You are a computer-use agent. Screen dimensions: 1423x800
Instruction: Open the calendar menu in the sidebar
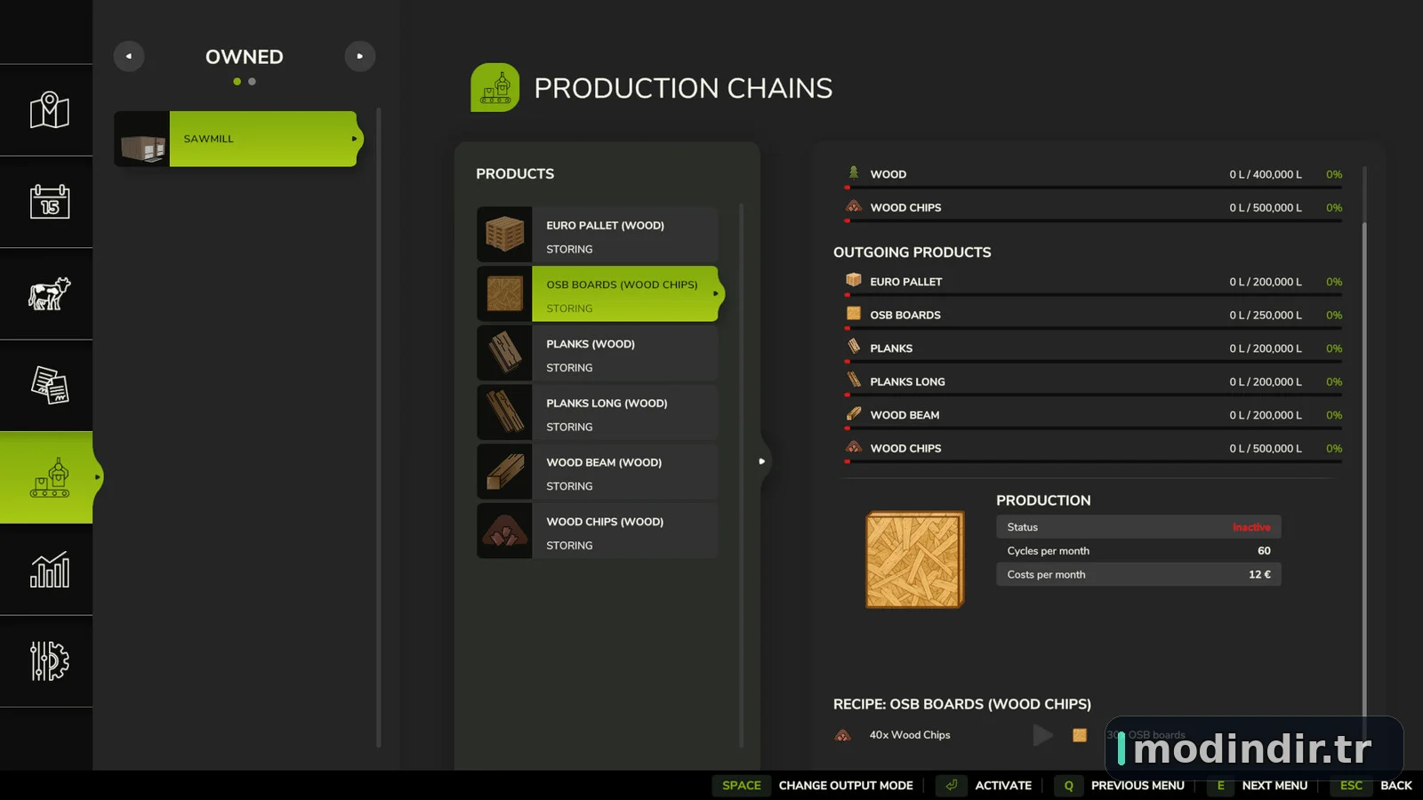[x=49, y=202]
